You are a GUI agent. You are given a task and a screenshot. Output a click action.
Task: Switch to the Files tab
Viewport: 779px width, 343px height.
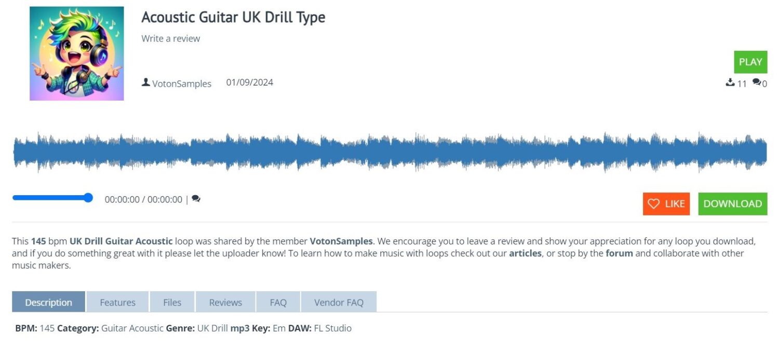tap(172, 302)
